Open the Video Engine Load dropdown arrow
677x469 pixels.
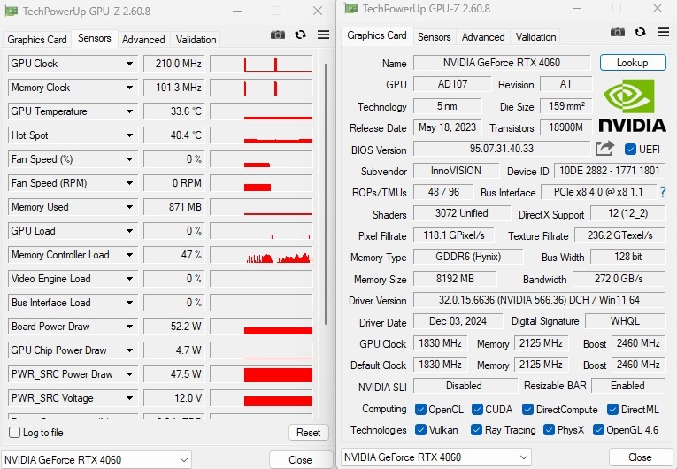(x=129, y=279)
